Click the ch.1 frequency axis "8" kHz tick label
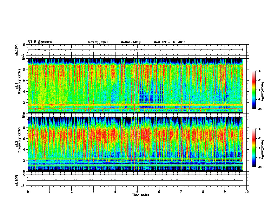 (x=24, y=70)
